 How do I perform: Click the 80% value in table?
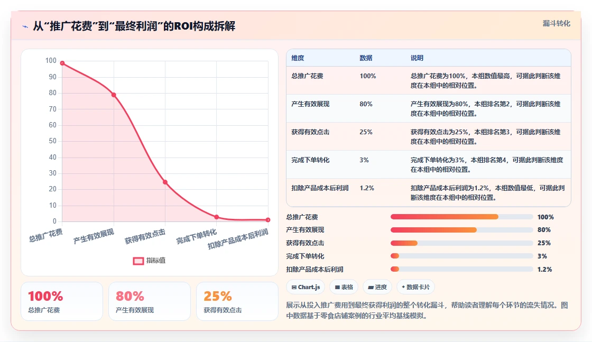(x=366, y=104)
